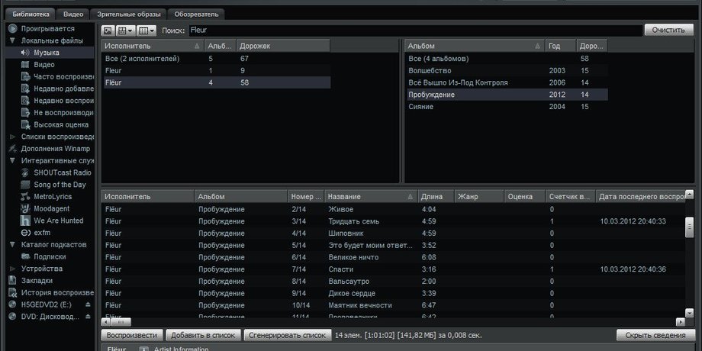Open the Moodagent service icon

25,208
